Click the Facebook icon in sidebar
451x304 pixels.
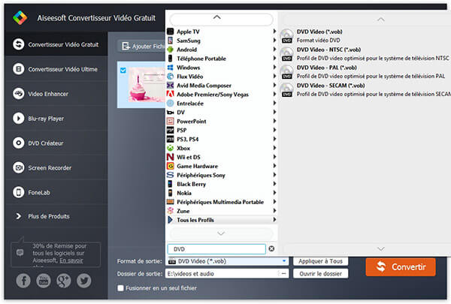coord(25,281)
